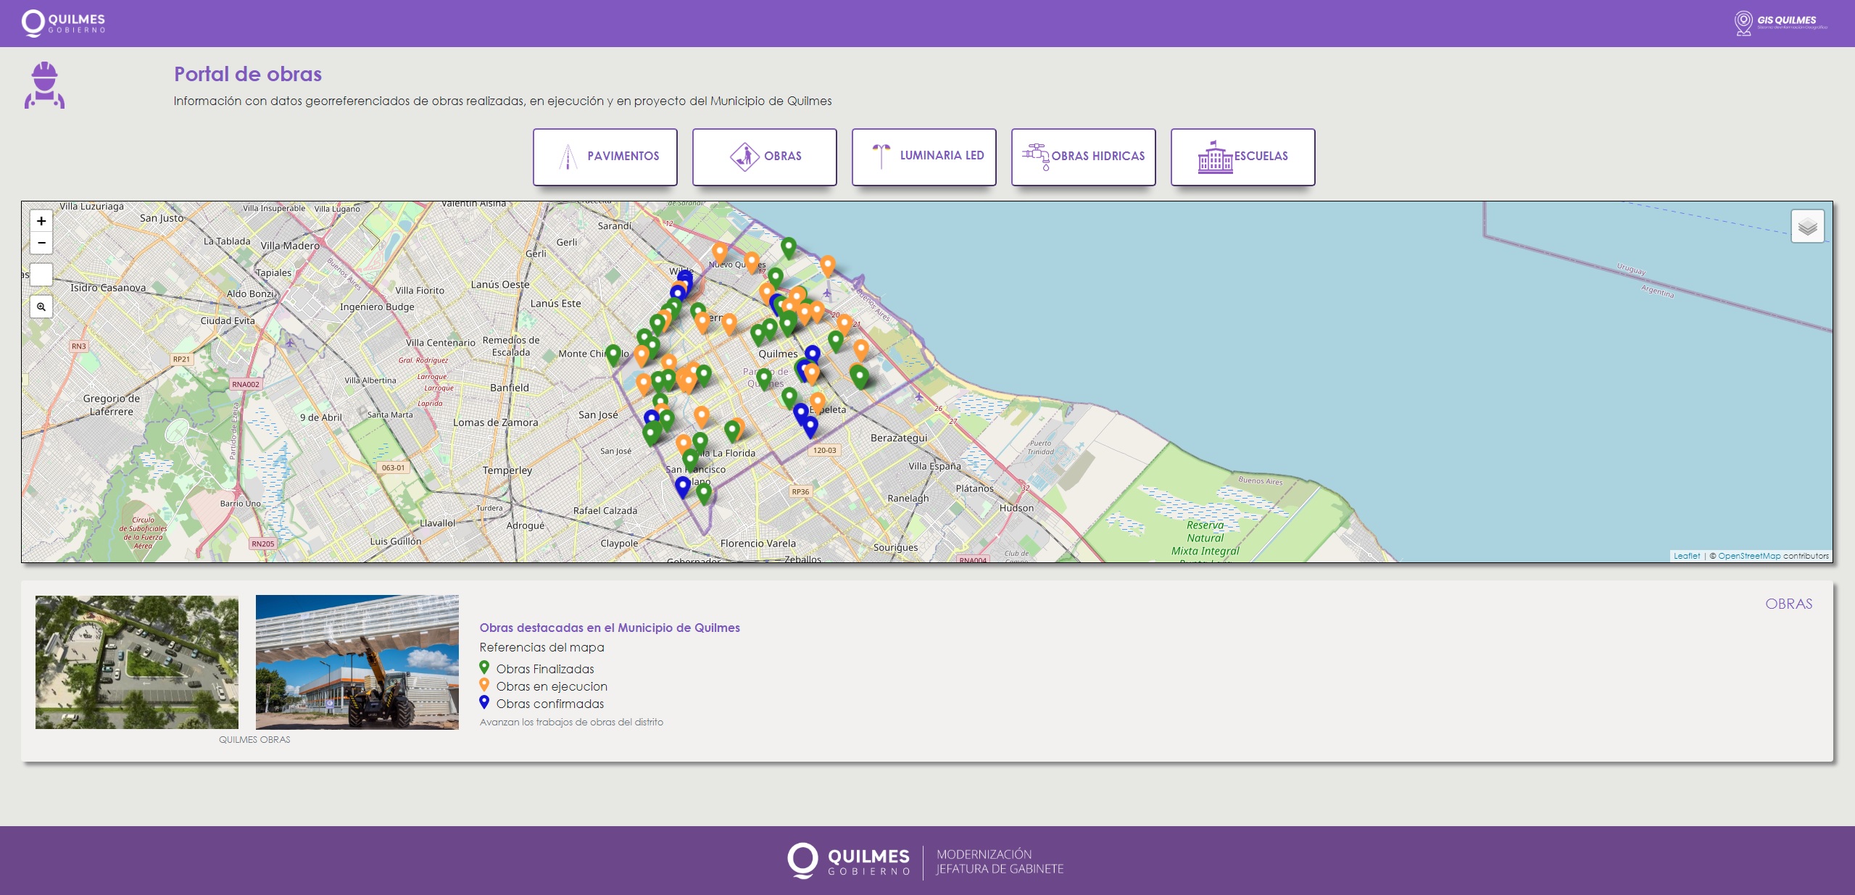Select the Luminaria LED category
This screenshot has width=1855, height=895.
click(x=924, y=157)
